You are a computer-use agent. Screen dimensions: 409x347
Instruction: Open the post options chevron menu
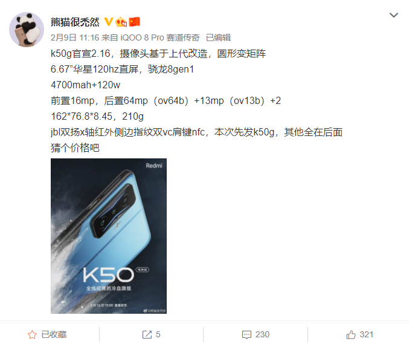click(393, 15)
